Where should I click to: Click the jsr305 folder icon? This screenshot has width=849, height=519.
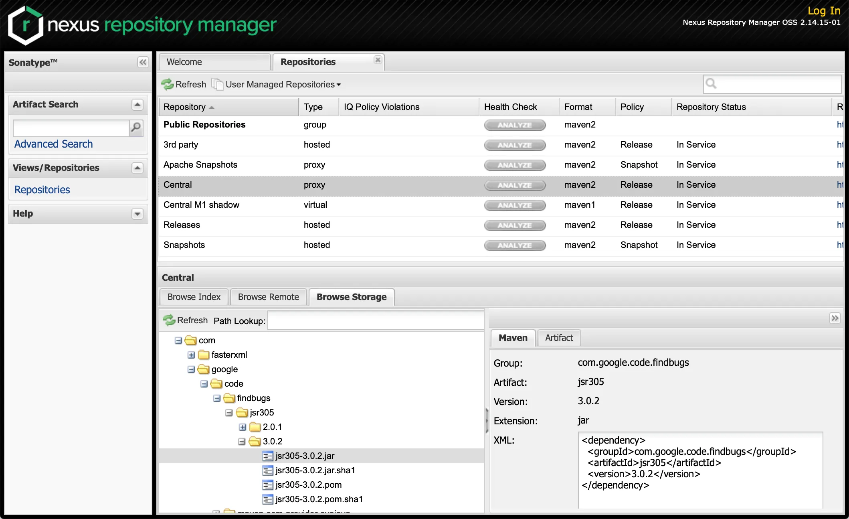242,413
